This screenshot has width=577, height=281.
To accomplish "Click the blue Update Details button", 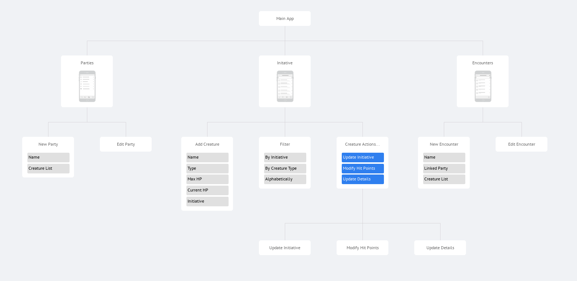I will click(363, 179).
